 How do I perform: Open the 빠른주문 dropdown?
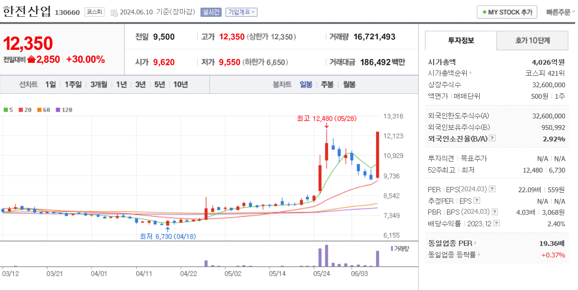(x=561, y=12)
